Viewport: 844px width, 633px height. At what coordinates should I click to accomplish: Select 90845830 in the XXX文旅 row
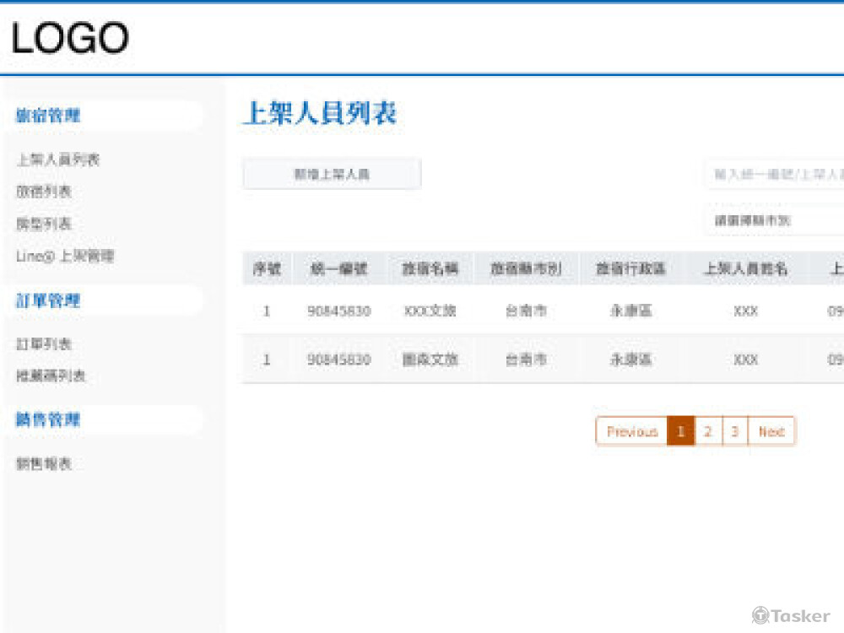[338, 311]
